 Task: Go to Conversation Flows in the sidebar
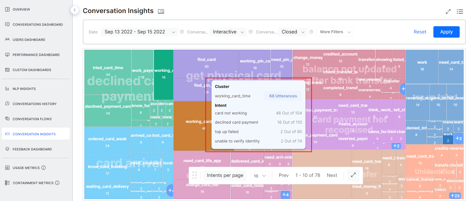coord(32,119)
